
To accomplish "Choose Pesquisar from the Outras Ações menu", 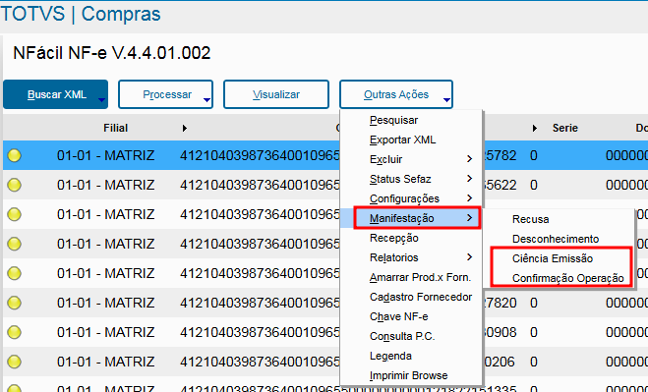I will [393, 120].
